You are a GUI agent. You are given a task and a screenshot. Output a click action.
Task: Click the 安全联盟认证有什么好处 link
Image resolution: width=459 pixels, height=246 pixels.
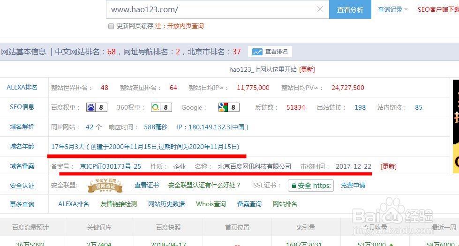tap(204, 185)
